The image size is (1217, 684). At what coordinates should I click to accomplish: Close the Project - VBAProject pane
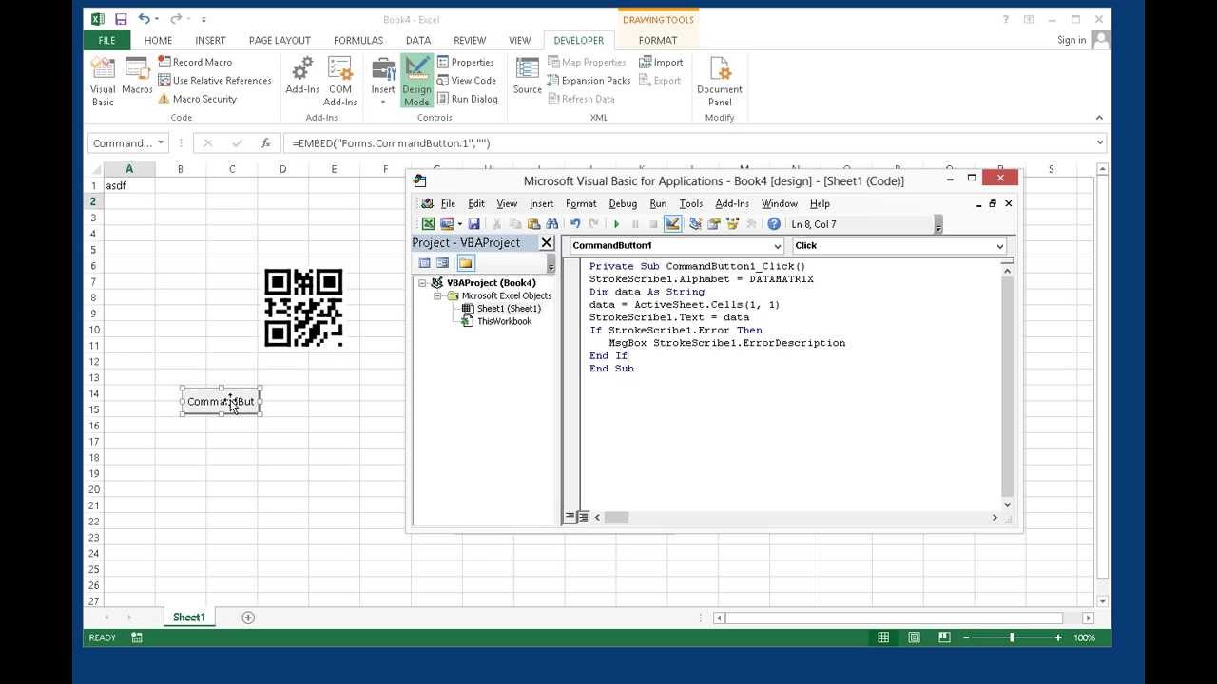(547, 243)
